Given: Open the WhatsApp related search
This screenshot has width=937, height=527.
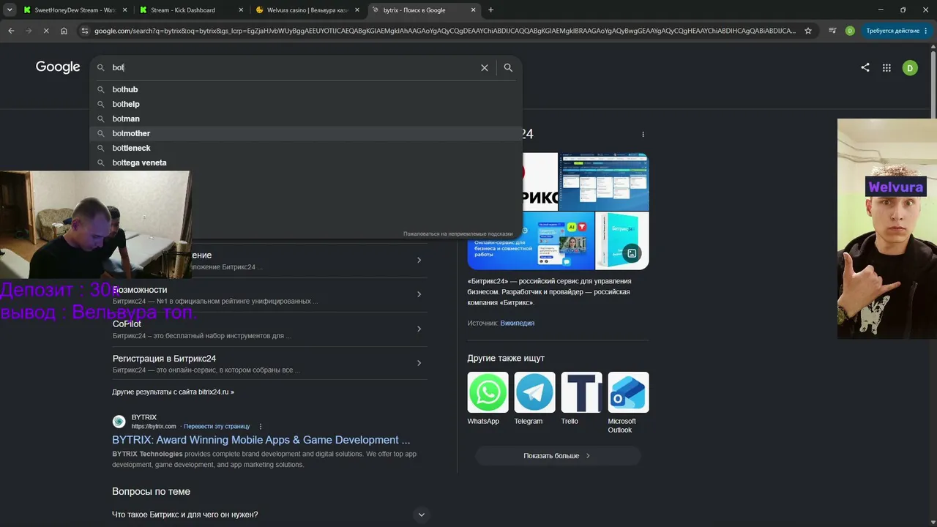Looking at the screenshot, I should click(488, 399).
